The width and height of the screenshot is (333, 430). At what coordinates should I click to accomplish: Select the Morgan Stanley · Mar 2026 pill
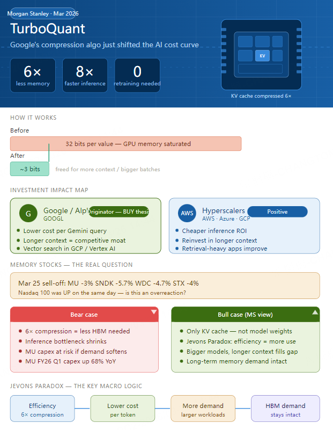pos(43,13)
